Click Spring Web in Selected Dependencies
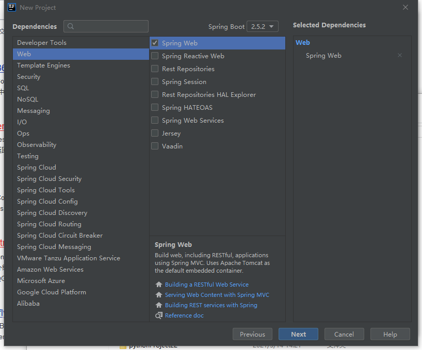Image resolution: width=422 pixels, height=350 pixels. (323, 55)
